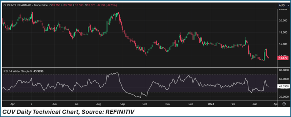Click the Aug label on time axis
The image size is (291, 117).
99,104
